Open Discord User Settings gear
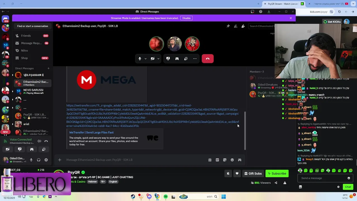 46,160
